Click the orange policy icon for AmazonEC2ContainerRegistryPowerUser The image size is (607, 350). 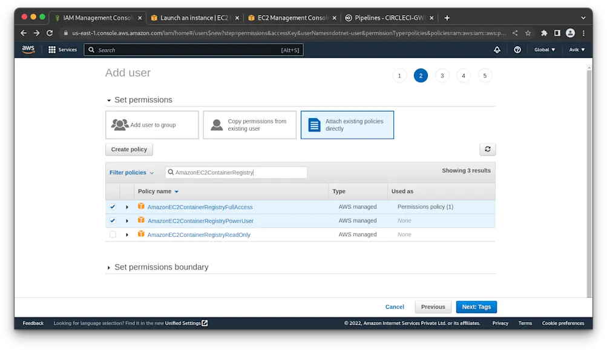pos(141,220)
